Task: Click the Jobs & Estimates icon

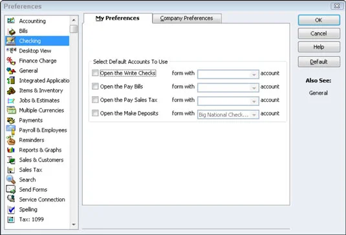Action: [11, 101]
